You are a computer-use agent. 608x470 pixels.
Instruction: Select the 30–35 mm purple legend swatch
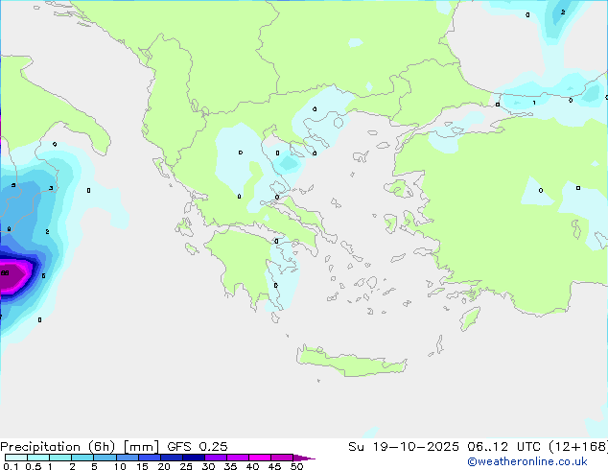coord(216,458)
